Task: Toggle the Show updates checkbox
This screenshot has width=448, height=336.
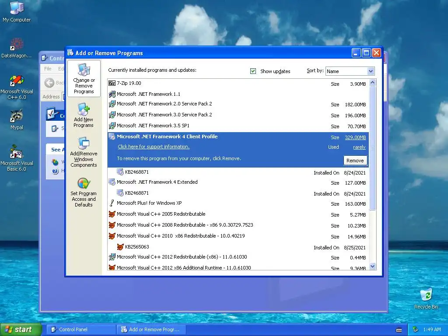Action: click(253, 71)
